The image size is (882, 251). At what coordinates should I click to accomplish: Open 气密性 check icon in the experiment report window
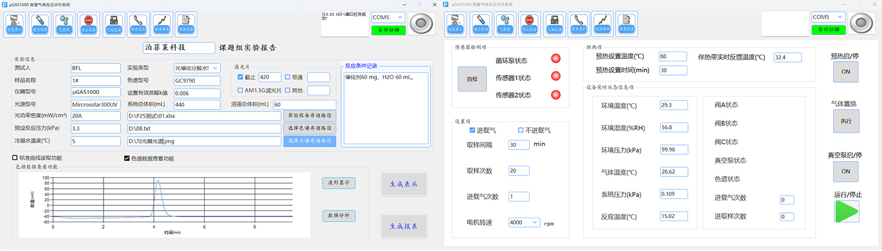[x=65, y=25]
